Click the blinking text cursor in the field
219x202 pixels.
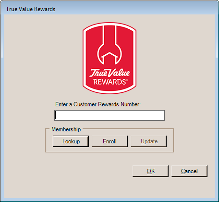pyautogui.click(x=55, y=115)
